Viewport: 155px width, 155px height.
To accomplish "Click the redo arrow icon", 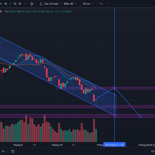I will (109, 4).
